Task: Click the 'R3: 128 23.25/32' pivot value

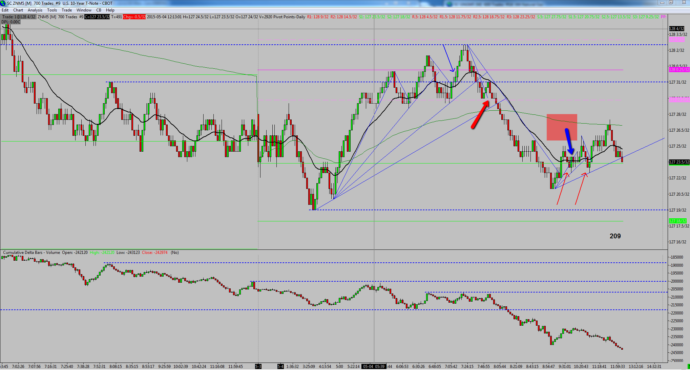Action: tap(521, 17)
